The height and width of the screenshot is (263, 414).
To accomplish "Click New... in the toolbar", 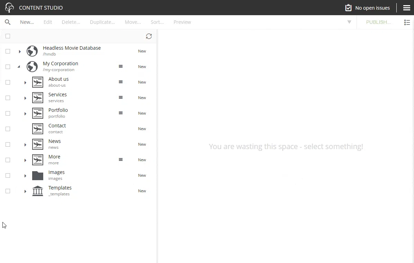I will (x=27, y=22).
